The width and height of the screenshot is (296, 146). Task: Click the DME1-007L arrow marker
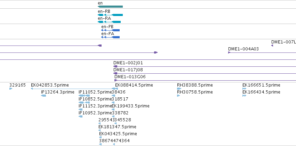[x=272, y=46]
